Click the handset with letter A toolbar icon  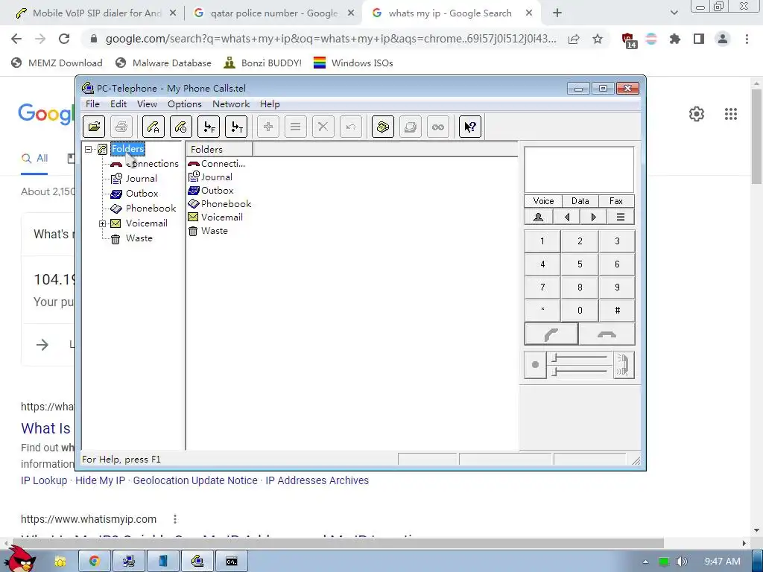[153, 127]
